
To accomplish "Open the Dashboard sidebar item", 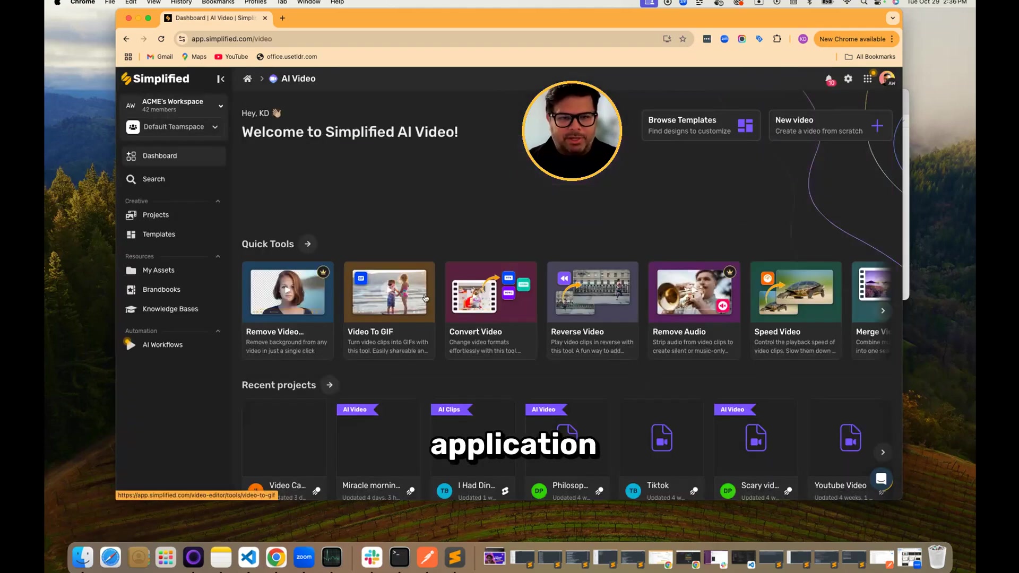I will click(x=174, y=155).
